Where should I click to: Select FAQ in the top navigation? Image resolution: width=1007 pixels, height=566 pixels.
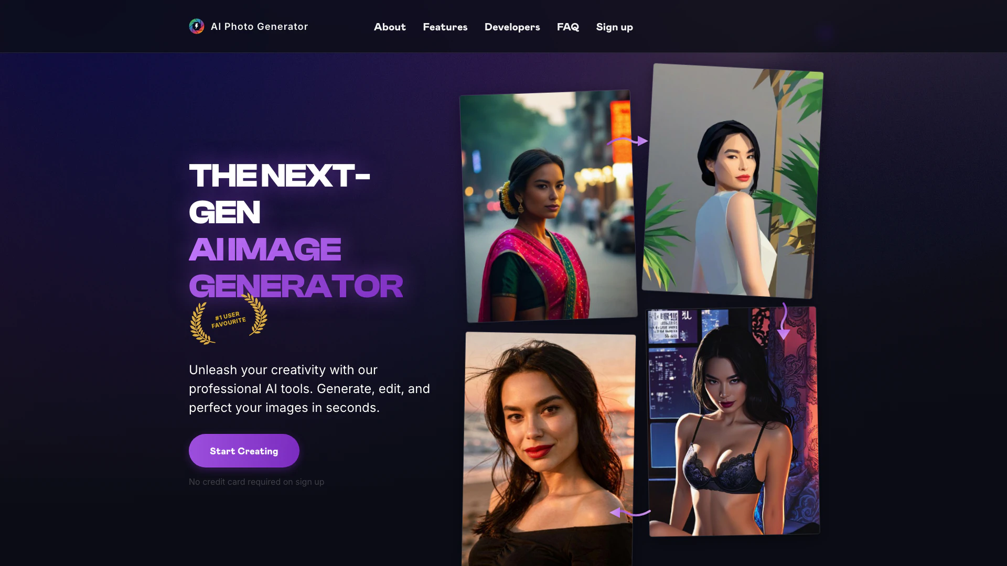pyautogui.click(x=568, y=27)
